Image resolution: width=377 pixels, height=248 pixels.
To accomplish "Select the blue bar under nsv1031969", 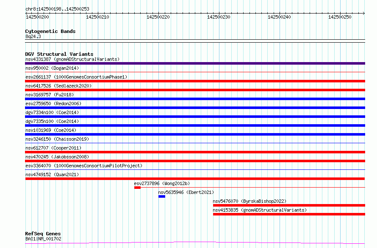I will [x=195, y=134].
